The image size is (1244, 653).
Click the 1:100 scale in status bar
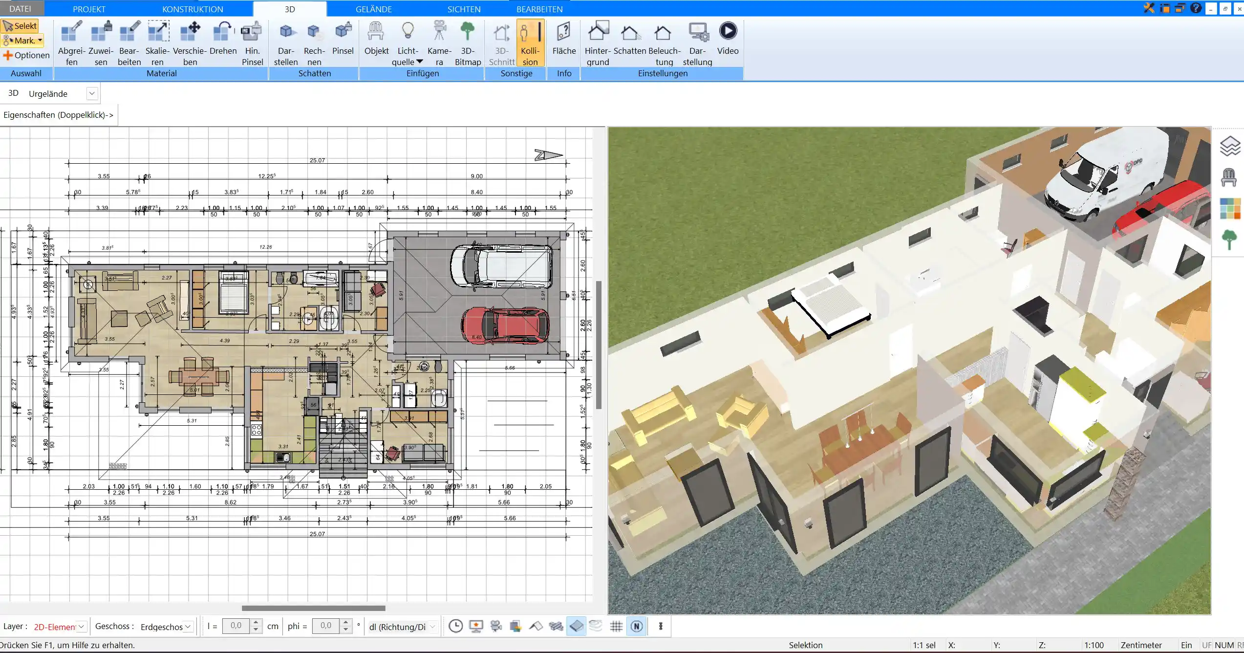[x=1094, y=645]
